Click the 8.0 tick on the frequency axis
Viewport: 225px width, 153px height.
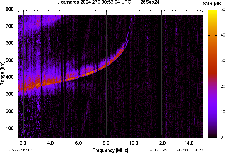pos(106,143)
